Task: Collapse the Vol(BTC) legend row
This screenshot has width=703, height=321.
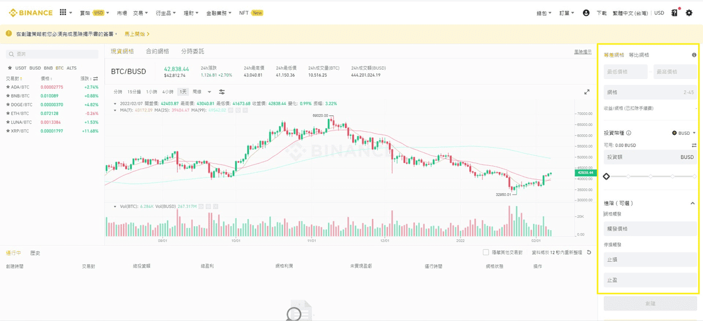Action: coord(115,206)
